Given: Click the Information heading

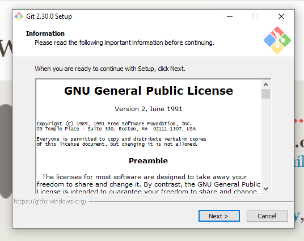Looking at the screenshot, I should (45, 33).
